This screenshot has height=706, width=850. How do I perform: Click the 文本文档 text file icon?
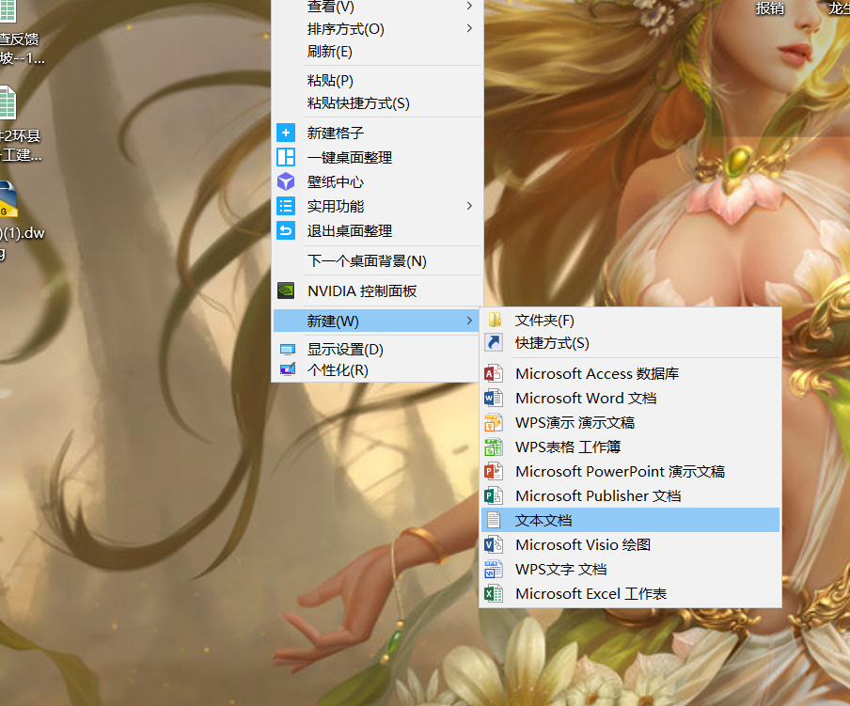(494, 520)
